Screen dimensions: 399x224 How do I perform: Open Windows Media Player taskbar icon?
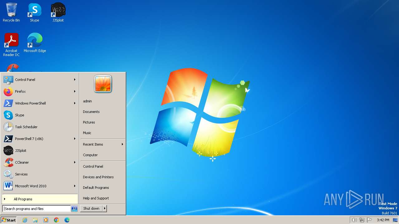[x=46, y=220]
